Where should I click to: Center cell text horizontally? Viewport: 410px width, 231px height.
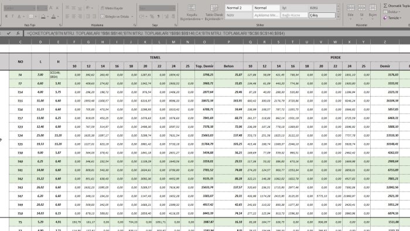point(74,16)
